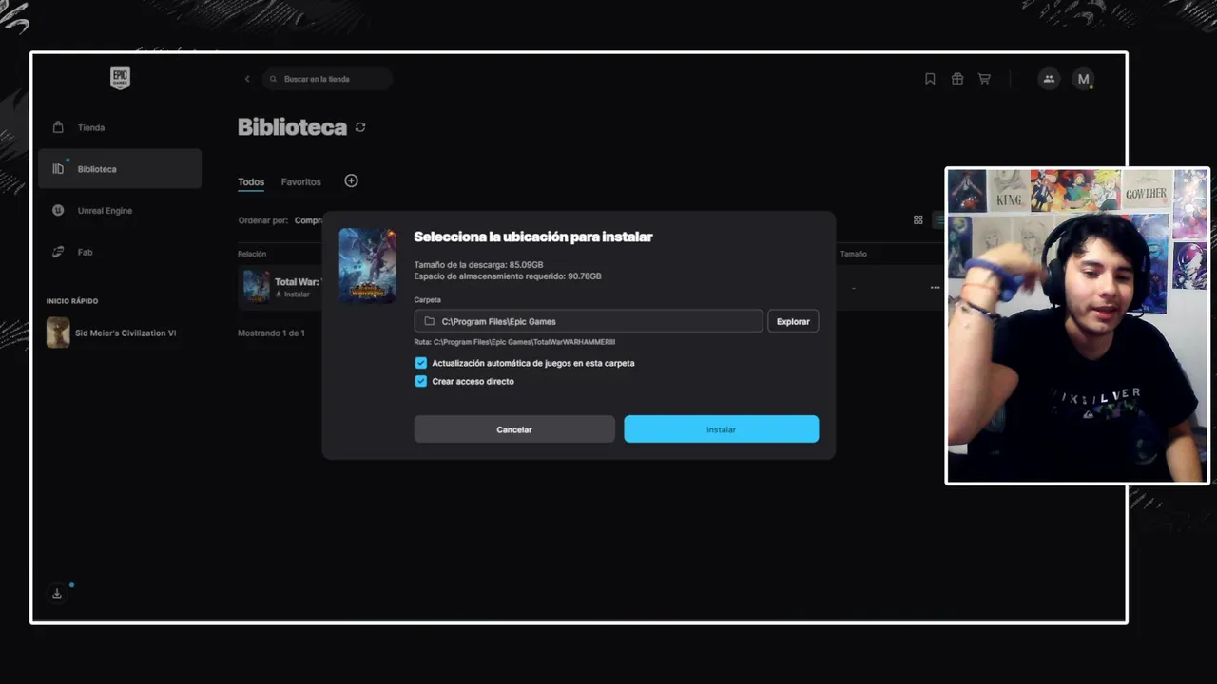Image resolution: width=1217 pixels, height=684 pixels.
Task: Click the Relación column header
Action: (252, 254)
